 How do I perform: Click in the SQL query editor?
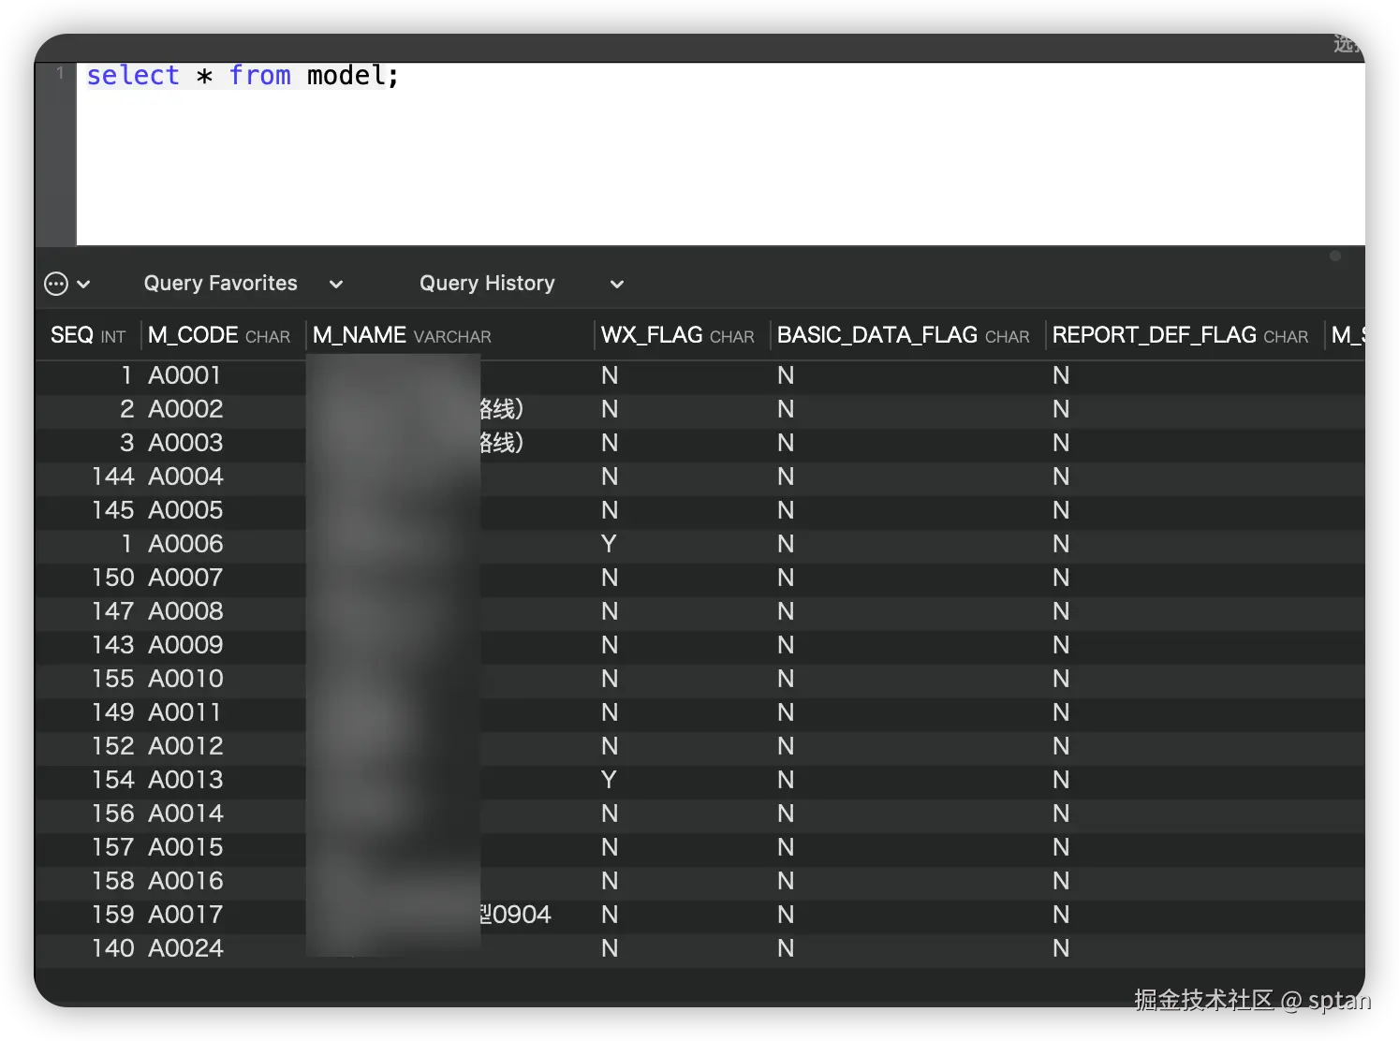(720, 154)
